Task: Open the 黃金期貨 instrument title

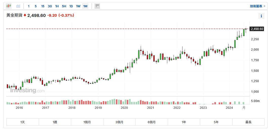Action: click(14, 15)
